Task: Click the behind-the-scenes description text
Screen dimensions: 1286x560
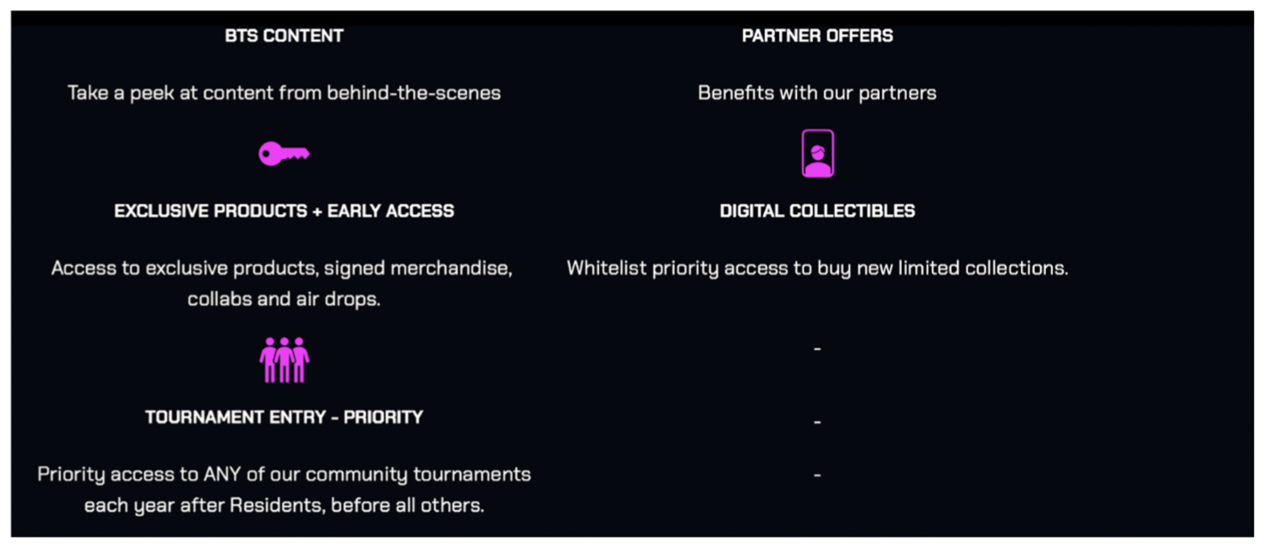Action: (x=284, y=92)
